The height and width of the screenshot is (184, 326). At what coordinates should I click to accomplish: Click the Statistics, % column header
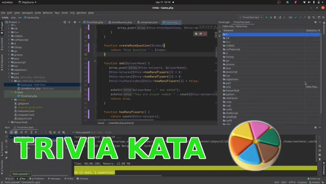tap(313, 30)
